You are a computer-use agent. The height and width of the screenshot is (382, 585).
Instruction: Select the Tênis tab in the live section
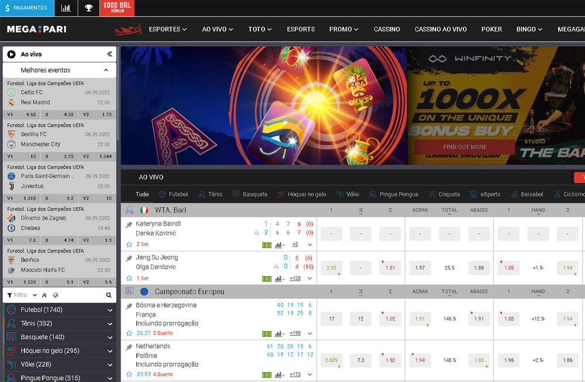[x=211, y=195]
